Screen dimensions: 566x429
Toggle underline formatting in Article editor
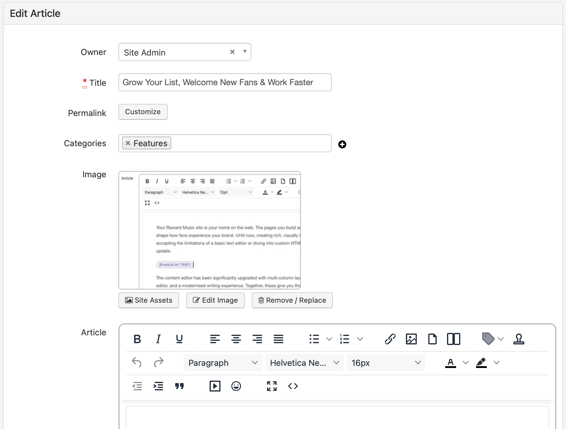click(179, 339)
